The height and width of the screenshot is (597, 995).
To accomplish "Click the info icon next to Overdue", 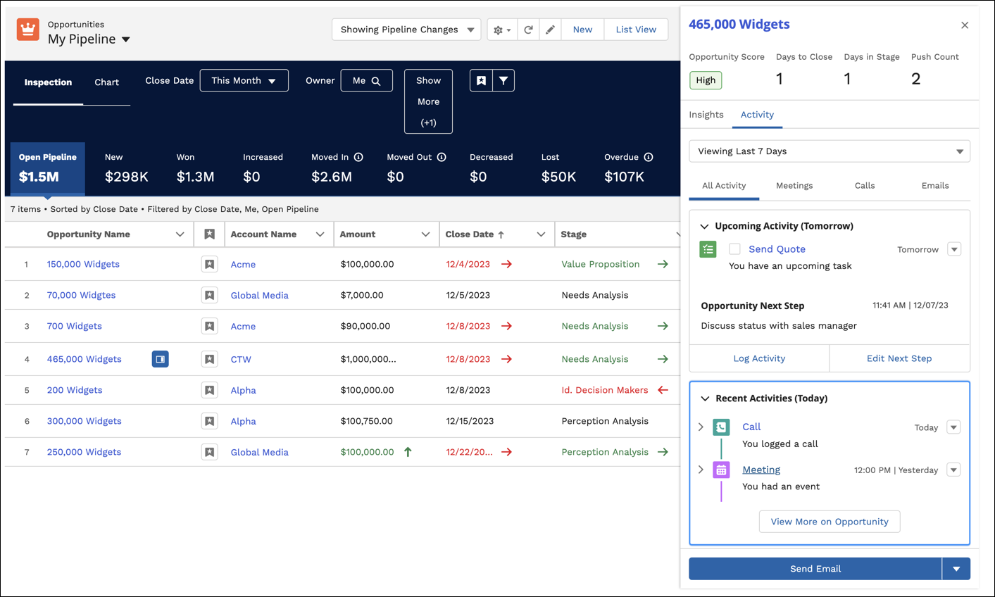I will (649, 157).
